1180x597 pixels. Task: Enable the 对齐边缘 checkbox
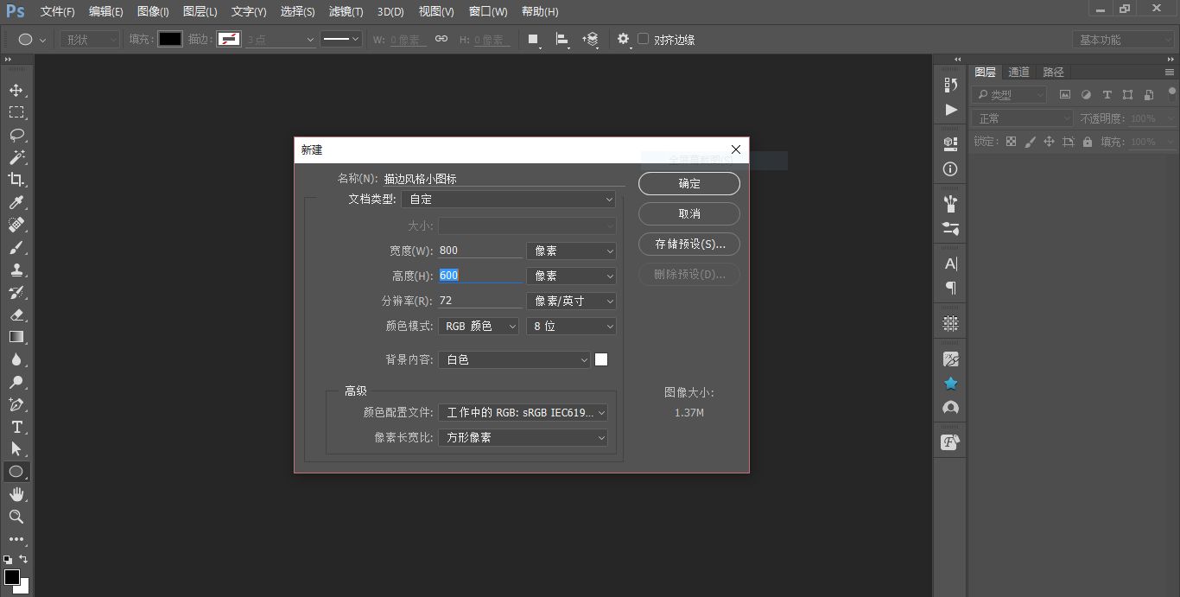point(643,39)
